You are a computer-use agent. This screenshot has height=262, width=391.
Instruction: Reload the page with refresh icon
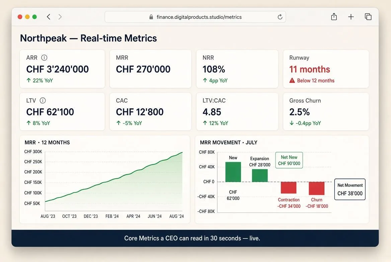tap(280, 17)
